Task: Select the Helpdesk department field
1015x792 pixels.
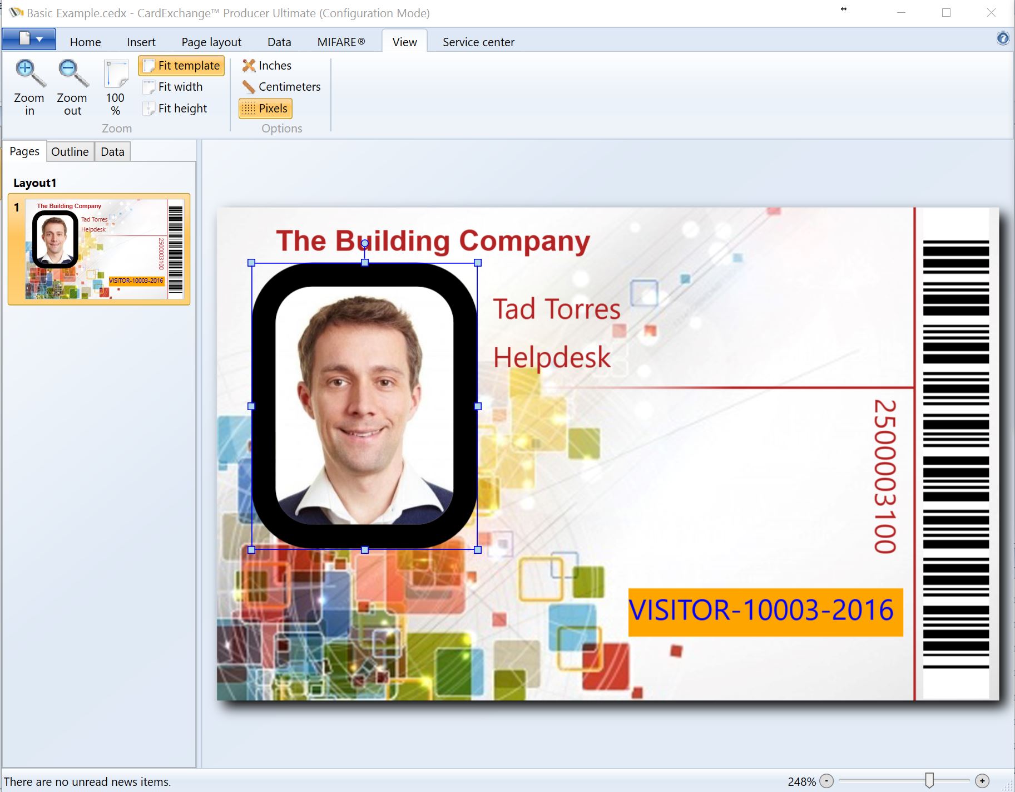Action: tap(552, 357)
